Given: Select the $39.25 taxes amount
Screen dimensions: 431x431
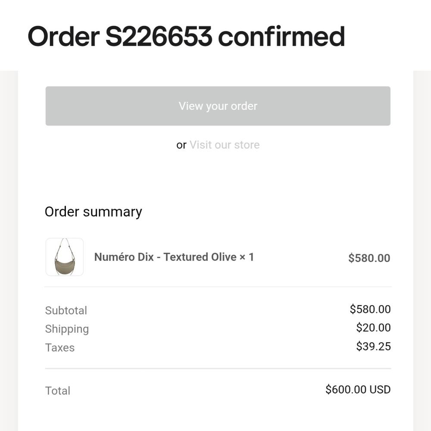Looking at the screenshot, I should tap(373, 347).
